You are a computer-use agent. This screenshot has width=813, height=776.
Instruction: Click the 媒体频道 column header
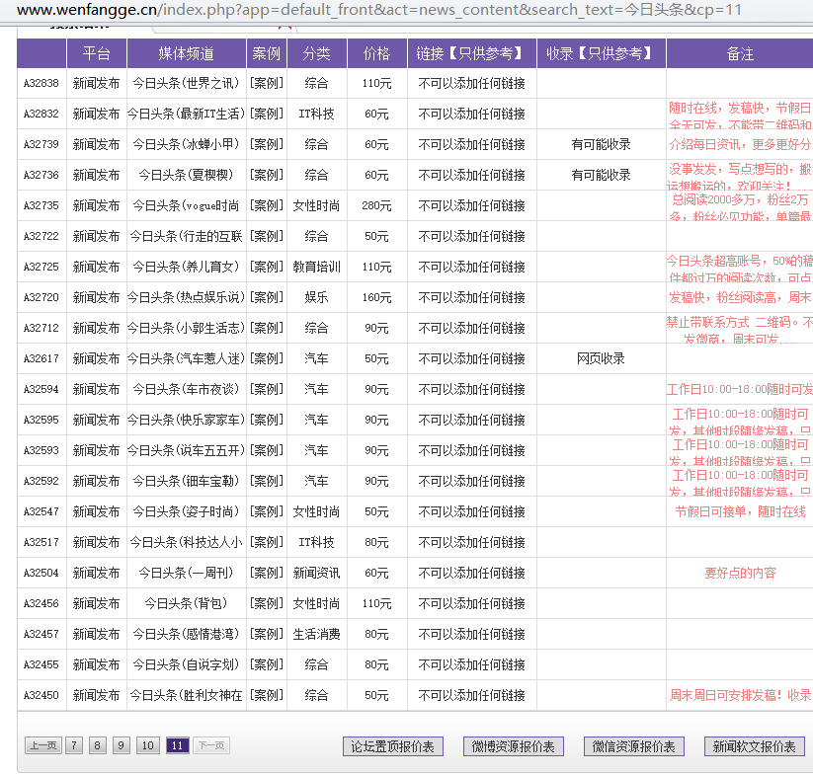[186, 53]
